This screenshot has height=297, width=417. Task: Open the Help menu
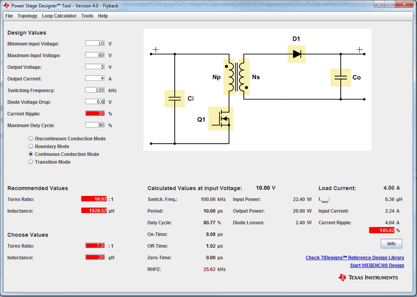click(x=103, y=16)
